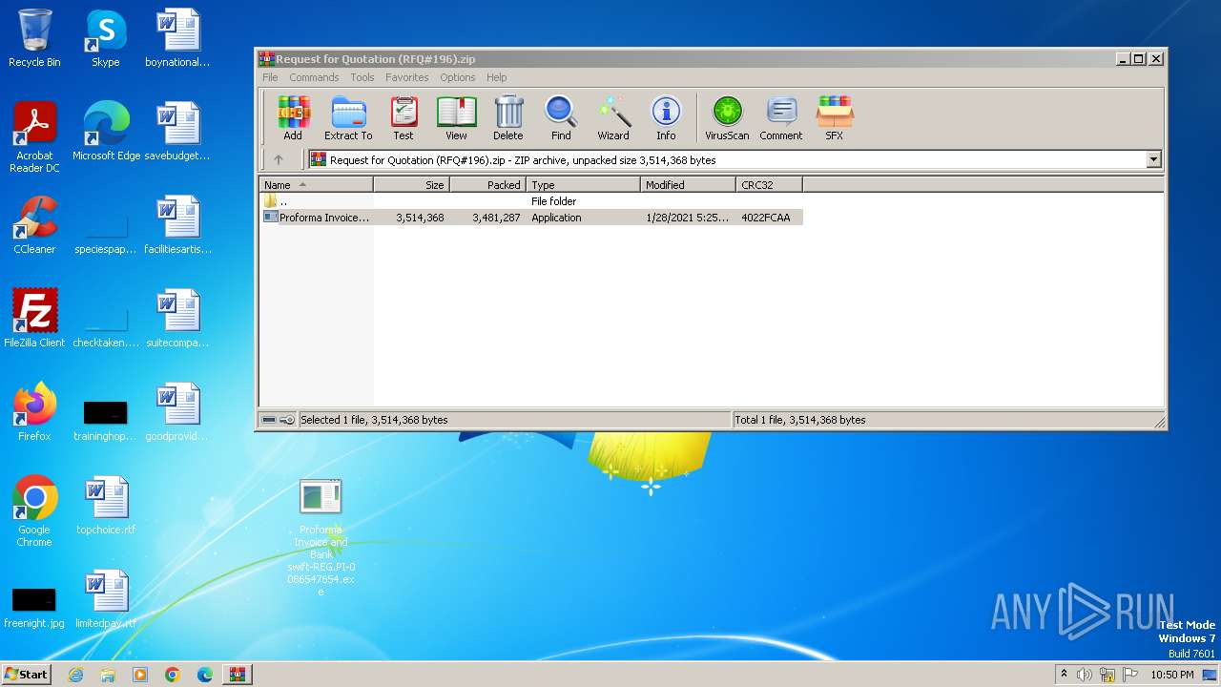Sort by Packed column header
1221x687 pixels.
[x=487, y=185]
